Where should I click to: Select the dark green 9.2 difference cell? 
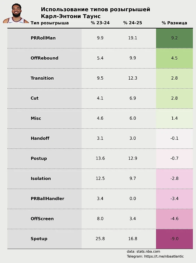click(174, 38)
